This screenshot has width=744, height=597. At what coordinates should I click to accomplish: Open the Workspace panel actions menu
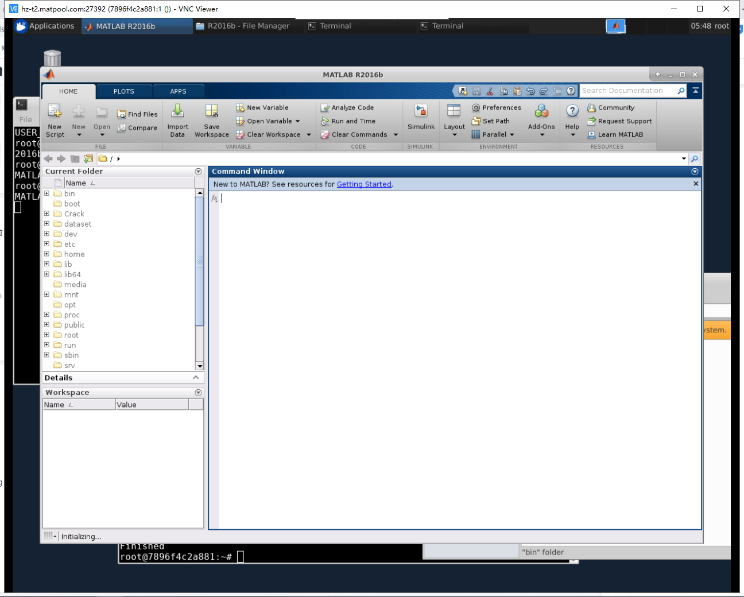coord(198,393)
